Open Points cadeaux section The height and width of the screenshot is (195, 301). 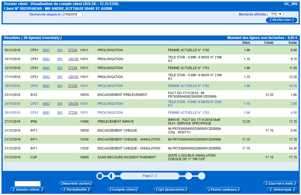point(223,190)
